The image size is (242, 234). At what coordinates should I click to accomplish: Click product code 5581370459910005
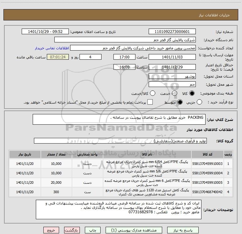pyautogui.click(x=207, y=182)
